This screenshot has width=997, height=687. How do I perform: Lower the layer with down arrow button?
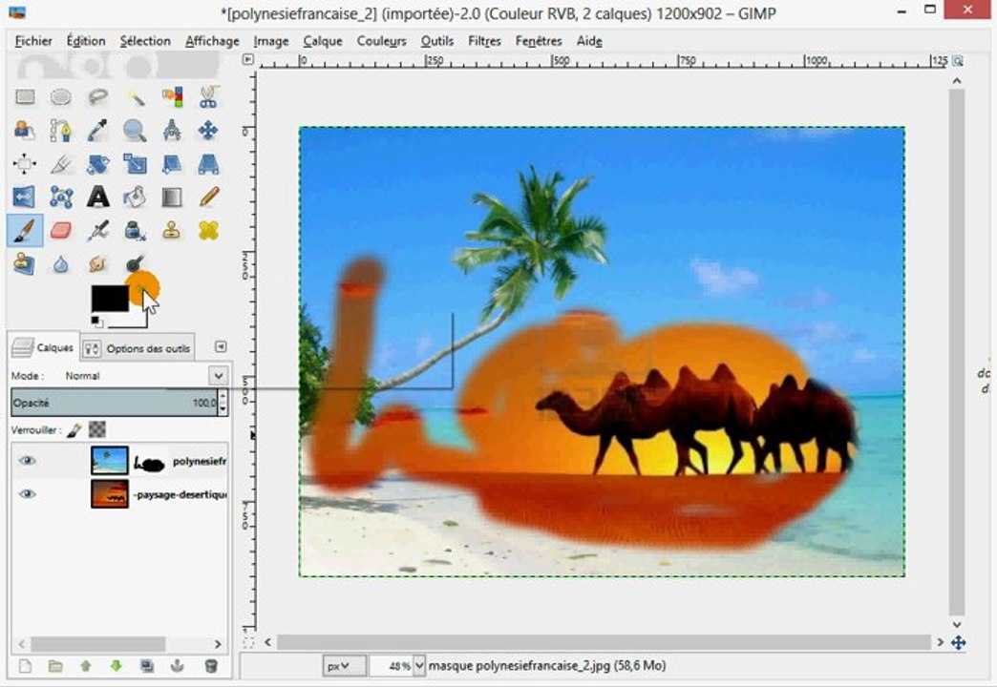click(116, 666)
